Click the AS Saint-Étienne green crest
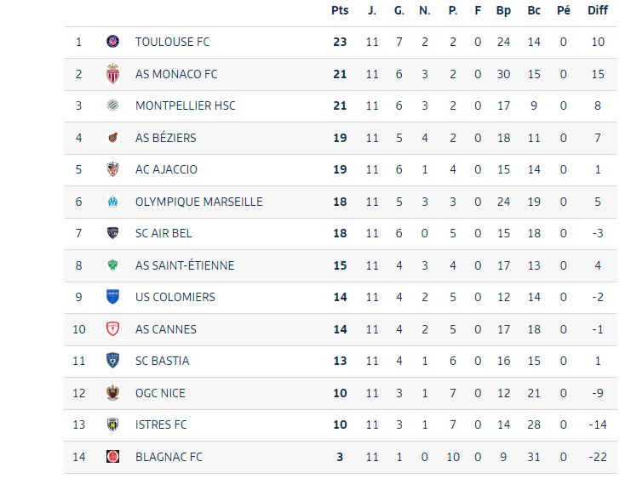Screen dimensions: 631x490 tap(113, 265)
